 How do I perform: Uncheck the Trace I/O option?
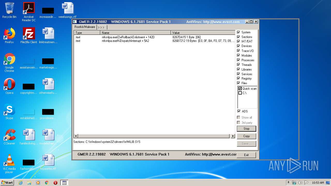pyautogui.click(x=238, y=51)
